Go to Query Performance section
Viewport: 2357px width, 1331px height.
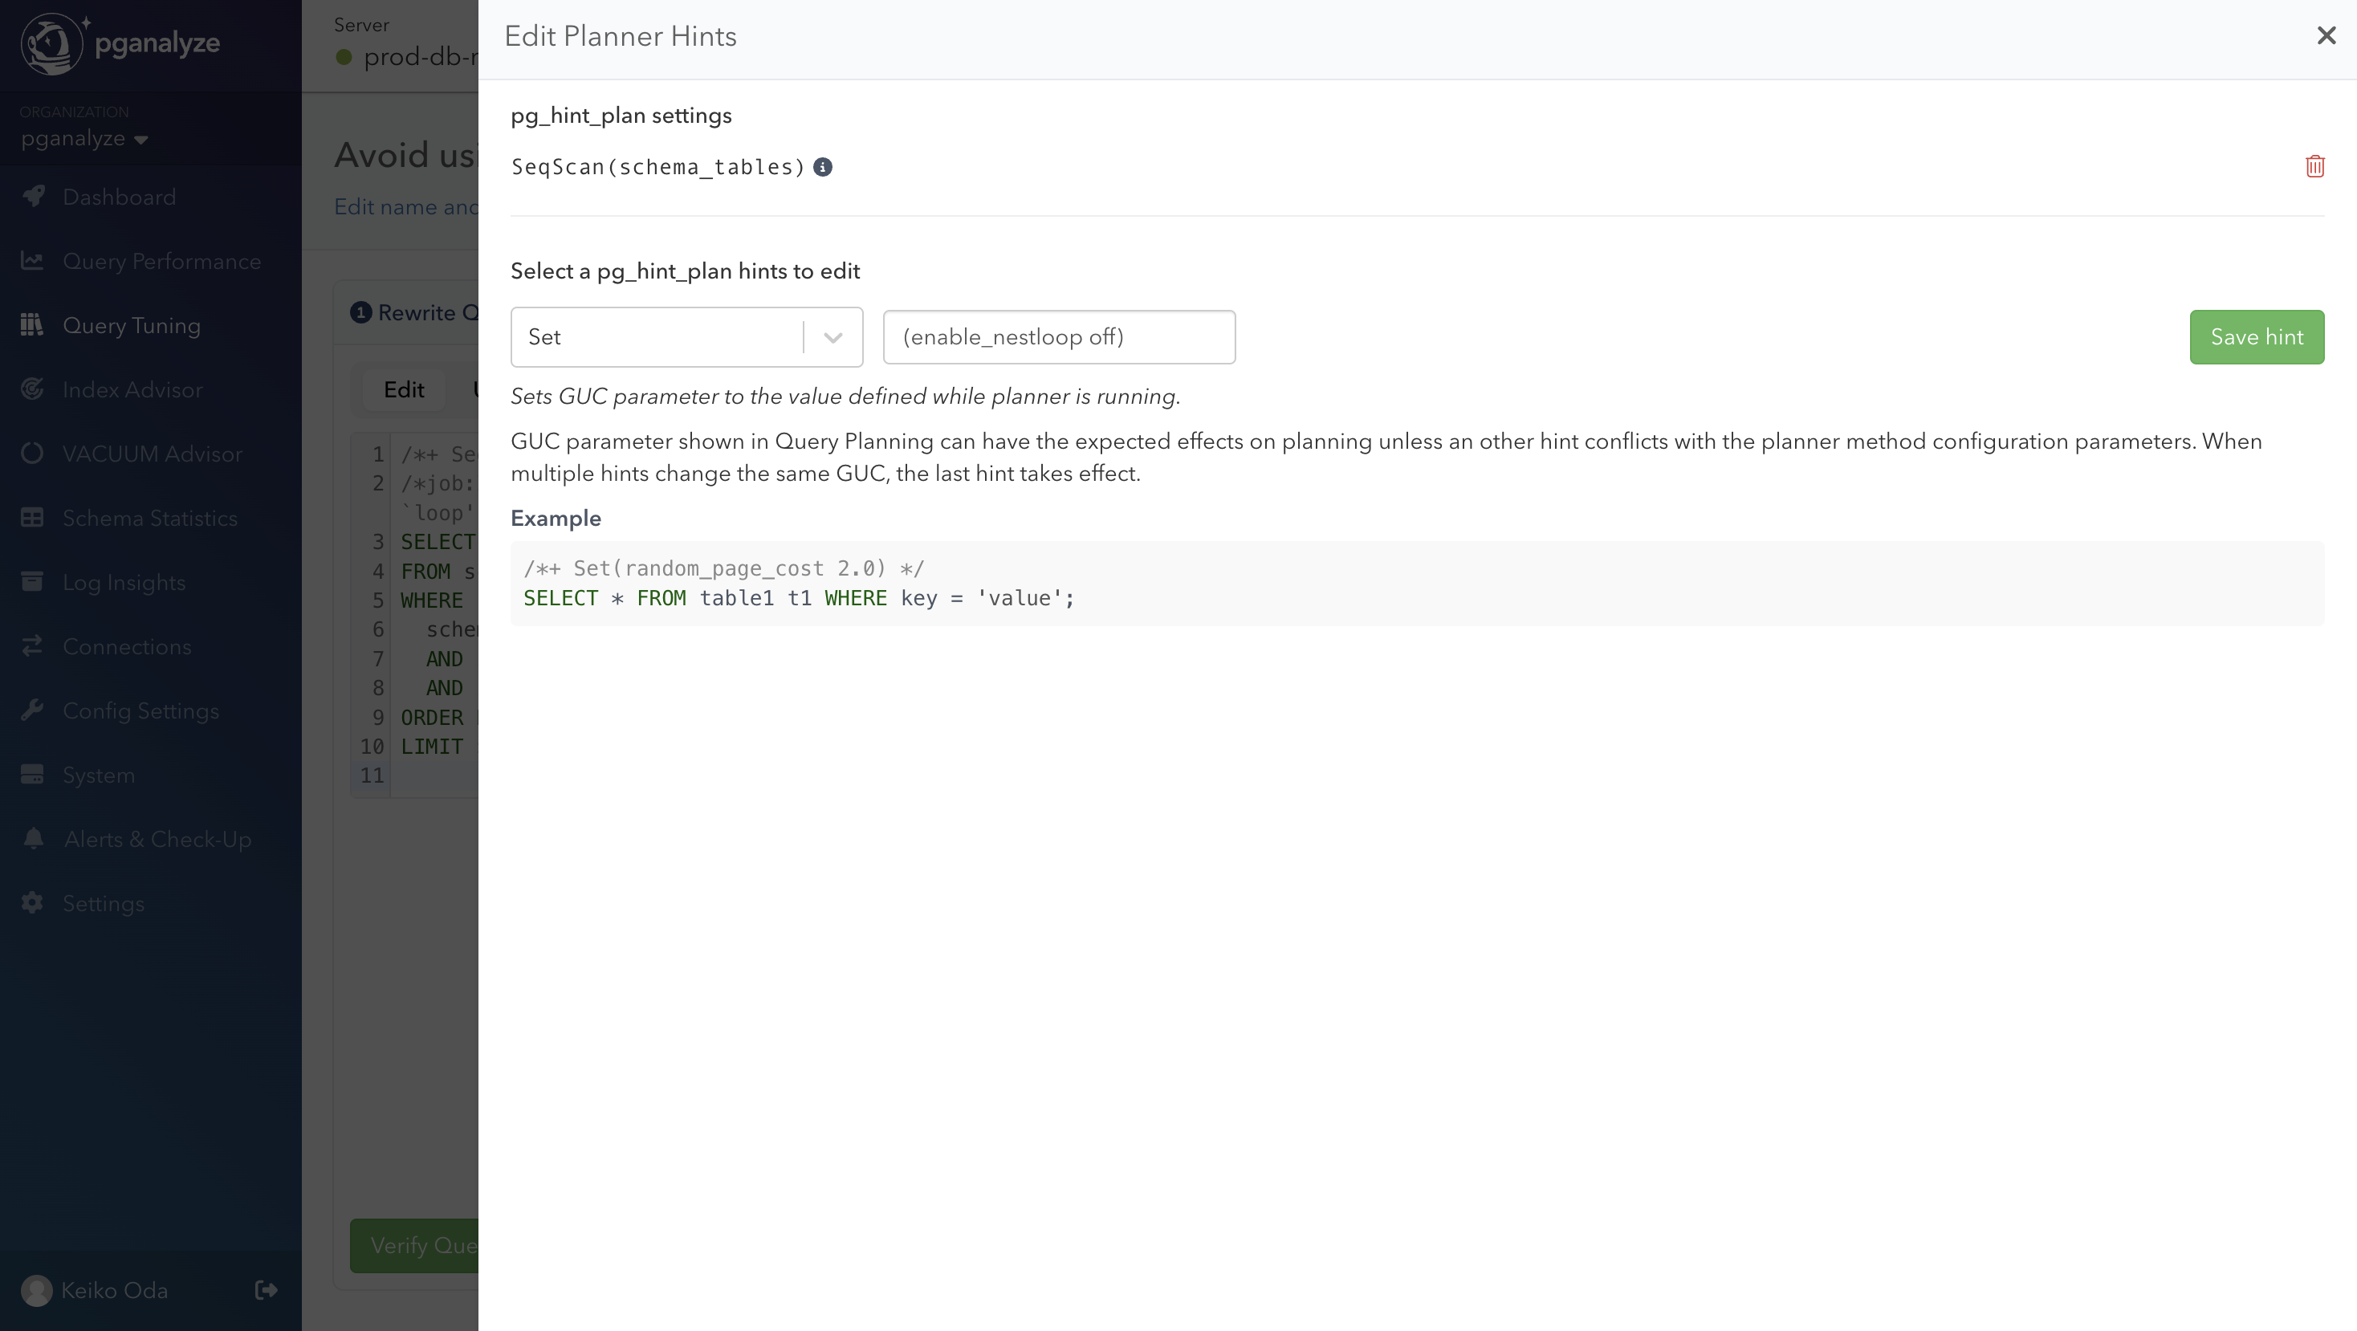162,262
